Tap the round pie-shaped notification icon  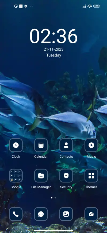coord(16,6)
